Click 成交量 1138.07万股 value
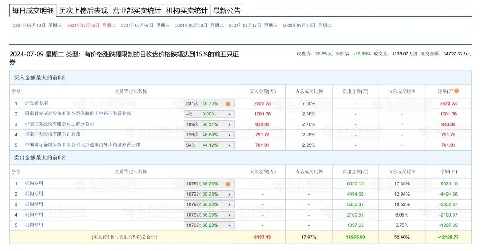The image size is (484, 251). tap(405, 54)
